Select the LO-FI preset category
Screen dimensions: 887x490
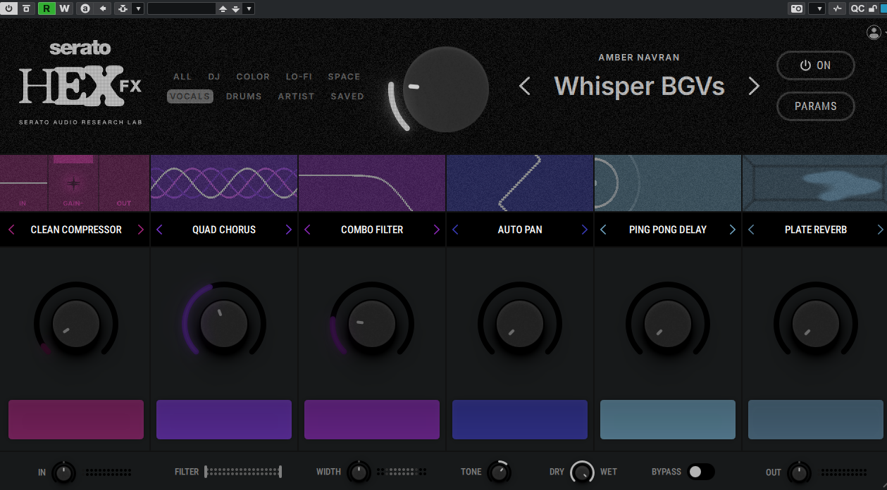point(299,77)
